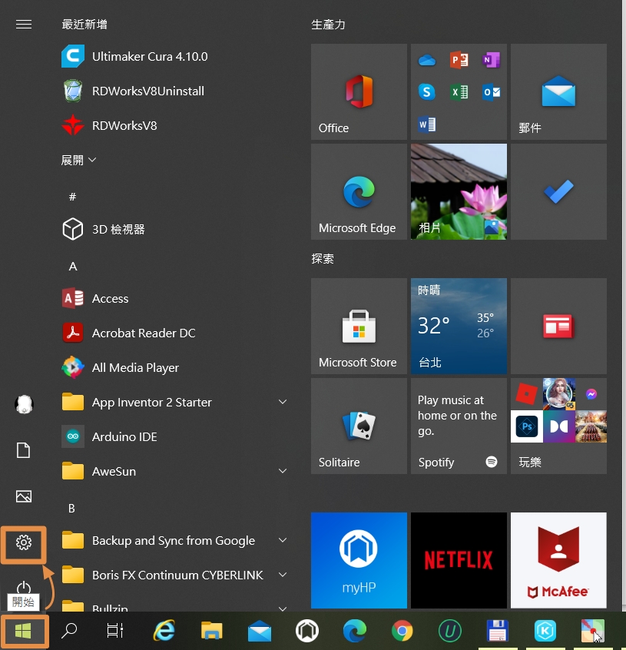Launch Access from the app list

tap(174, 298)
